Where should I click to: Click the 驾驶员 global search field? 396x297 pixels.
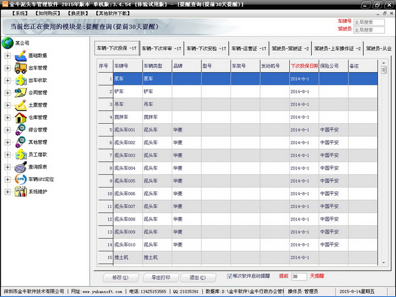pyautogui.click(x=369, y=30)
